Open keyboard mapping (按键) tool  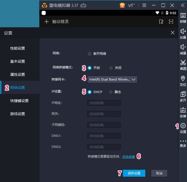pos(183,18)
